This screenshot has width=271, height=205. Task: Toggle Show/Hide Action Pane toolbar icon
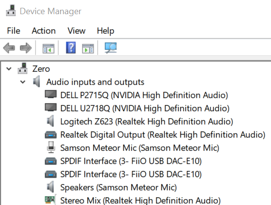tap(88, 48)
